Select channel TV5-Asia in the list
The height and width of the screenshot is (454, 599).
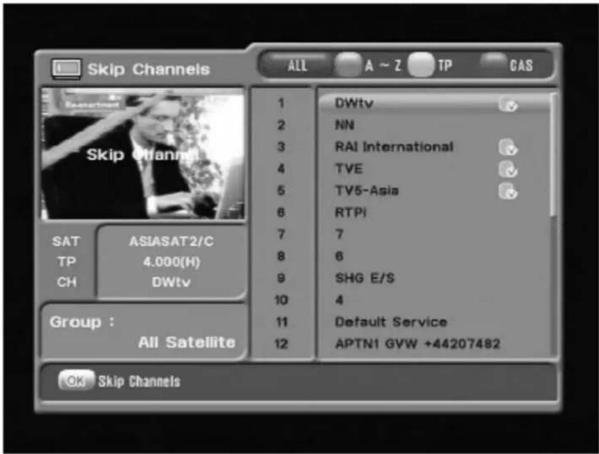[435, 190]
